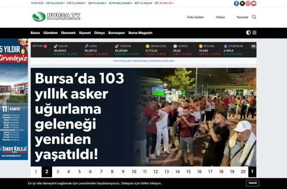Open the search magnifier icon
Screen dimensions: 287x189
point(254,17)
